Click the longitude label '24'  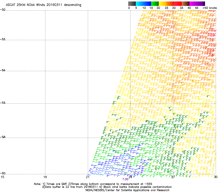click(130, 177)
